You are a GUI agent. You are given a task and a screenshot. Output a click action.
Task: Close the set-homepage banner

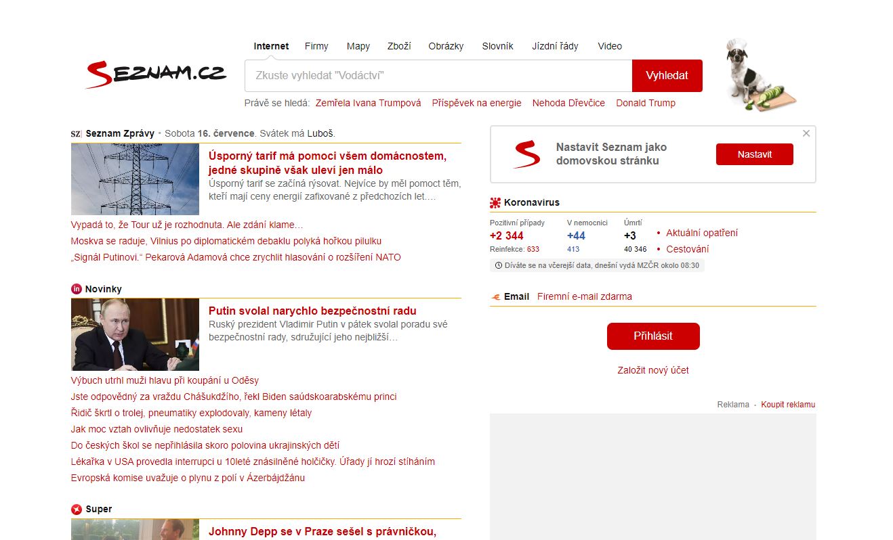[x=806, y=133]
